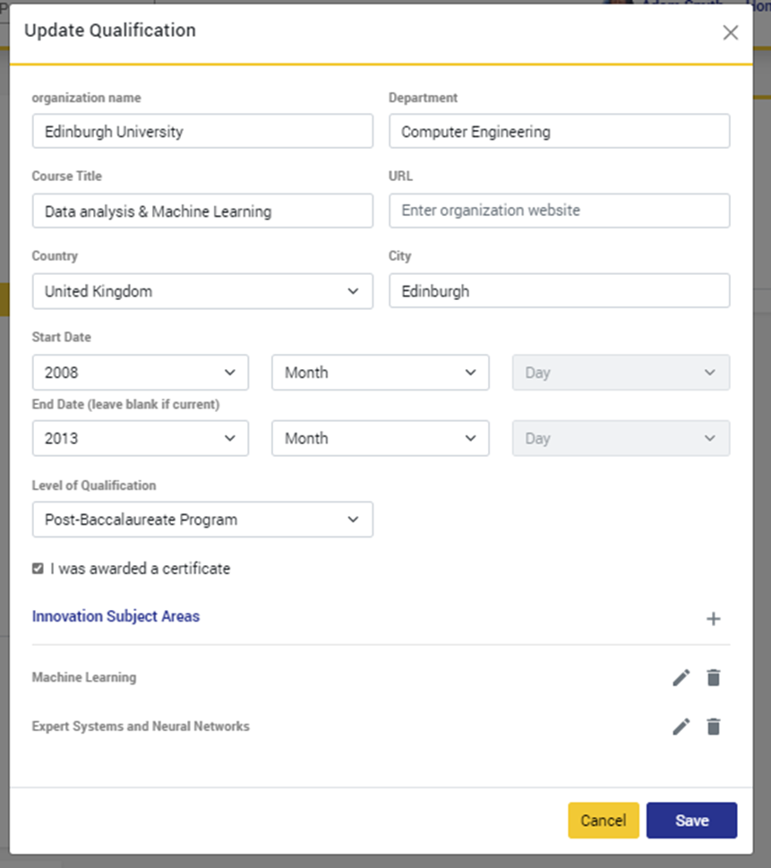Add a new Innovation Subject Area
Screen dimensions: 771x868
[713, 618]
